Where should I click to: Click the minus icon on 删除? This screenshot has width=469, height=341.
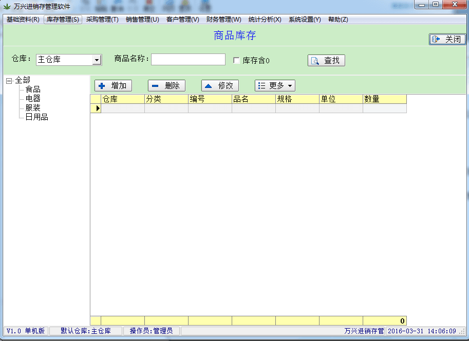[155, 86]
